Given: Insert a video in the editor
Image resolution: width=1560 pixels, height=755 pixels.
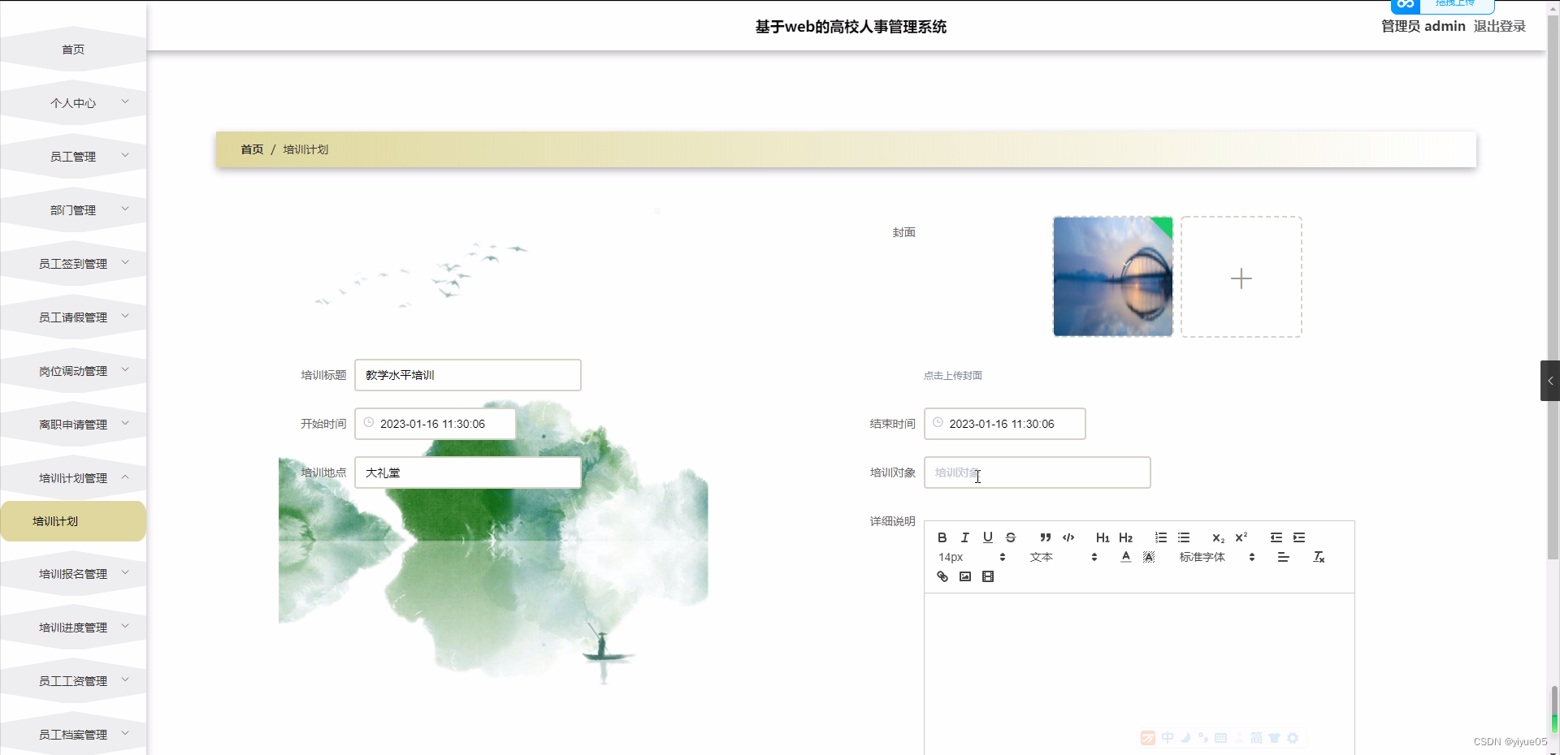Looking at the screenshot, I should [x=987, y=576].
